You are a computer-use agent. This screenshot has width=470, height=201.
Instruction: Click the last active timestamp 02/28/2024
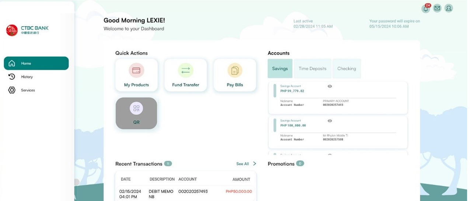(x=313, y=27)
